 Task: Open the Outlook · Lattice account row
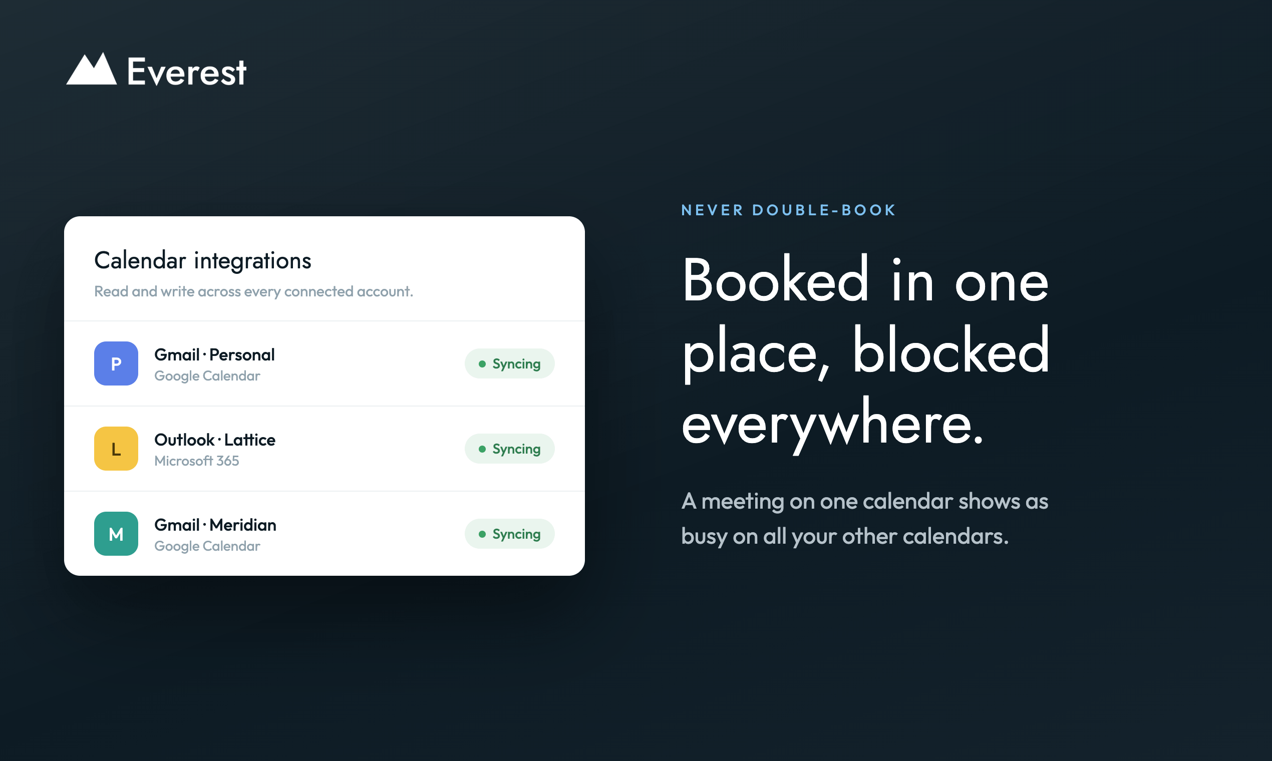pos(324,449)
